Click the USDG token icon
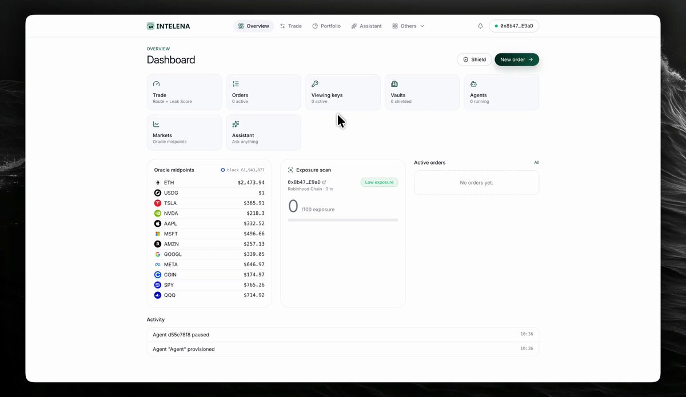686x397 pixels. tap(158, 193)
